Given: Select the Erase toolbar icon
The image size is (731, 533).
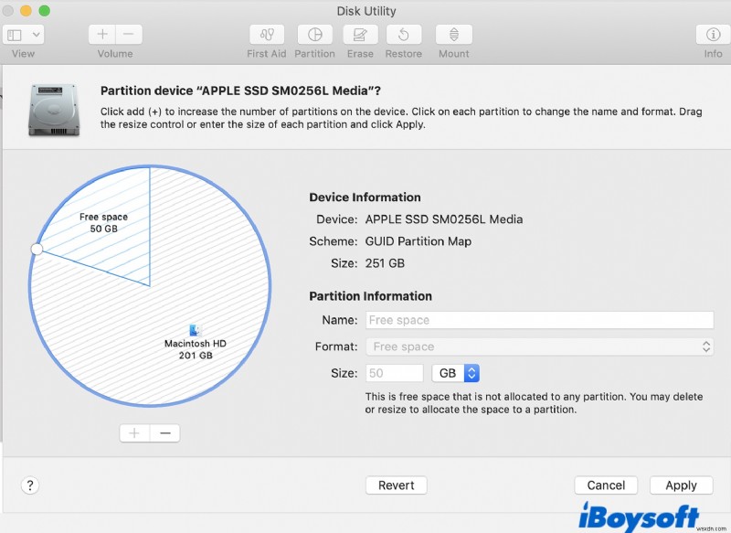Looking at the screenshot, I should click(x=360, y=35).
